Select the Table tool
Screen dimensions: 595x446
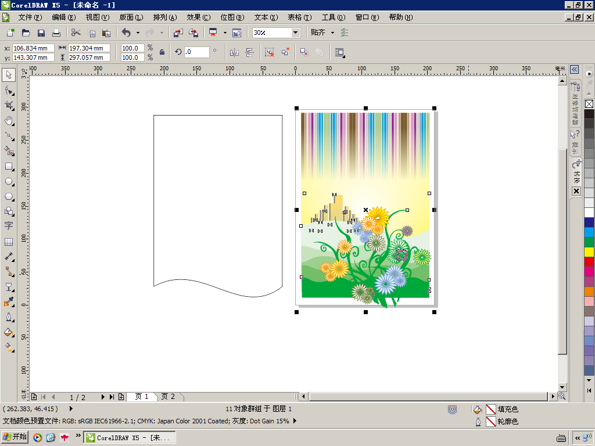(9, 242)
